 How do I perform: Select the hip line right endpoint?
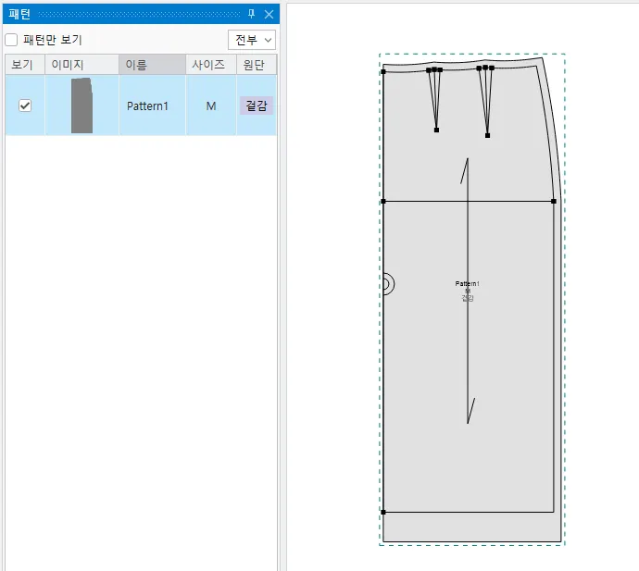click(x=554, y=201)
